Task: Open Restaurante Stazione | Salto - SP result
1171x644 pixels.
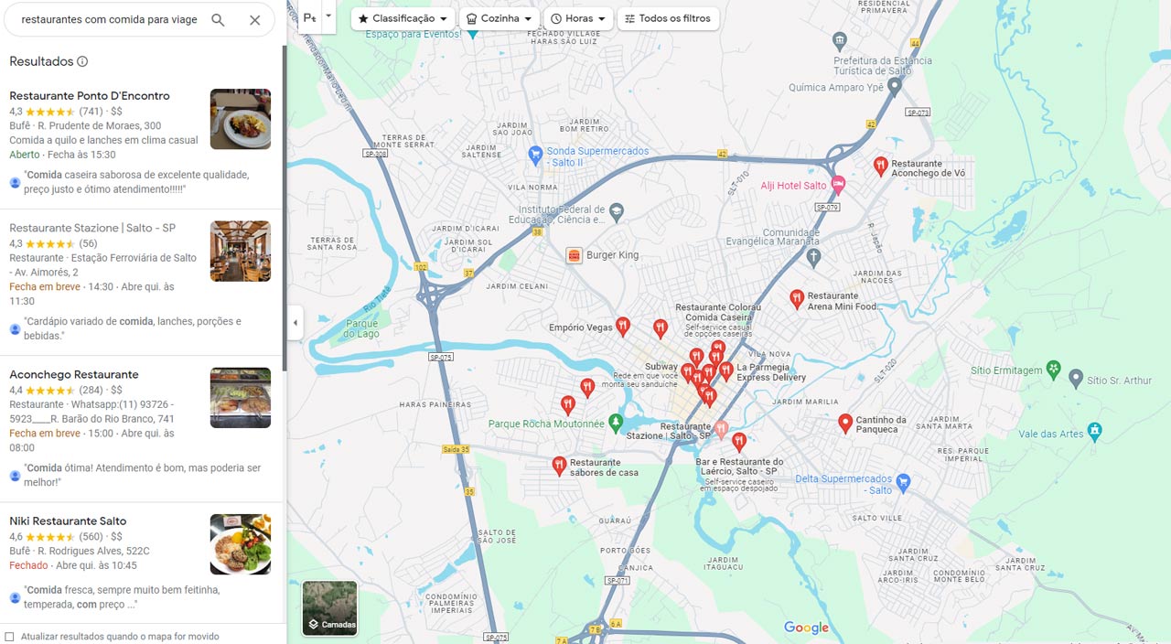Action: pos(142,282)
